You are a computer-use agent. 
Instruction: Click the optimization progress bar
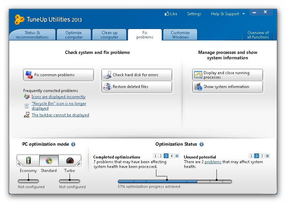[175, 181]
